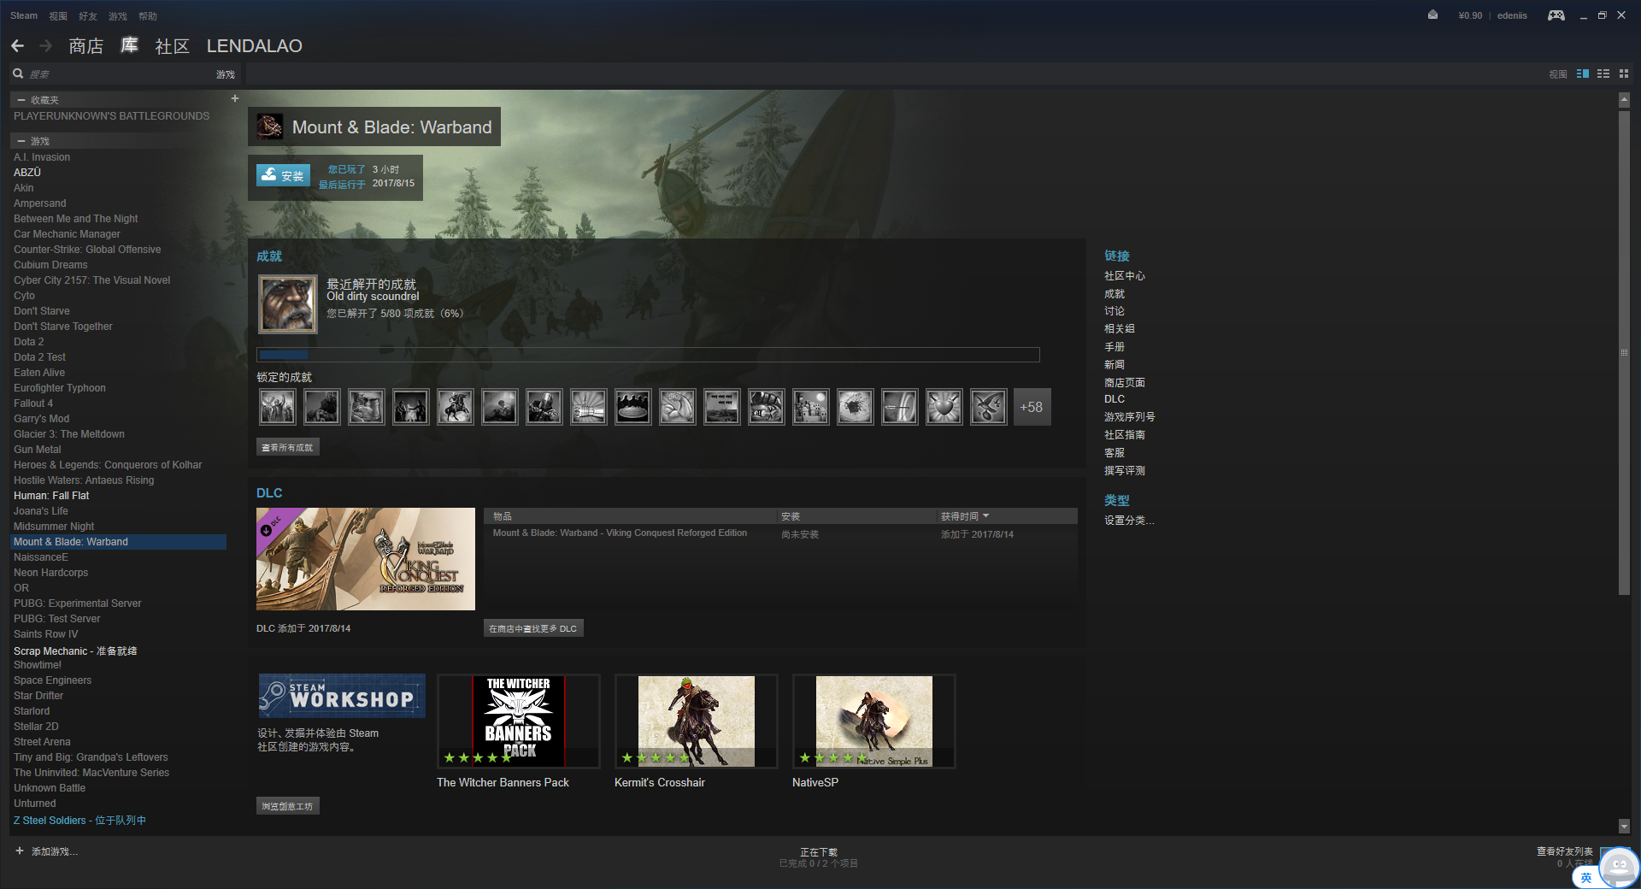Open the Old dirty scoundrel achievement portrait
1641x889 pixels.
[288, 304]
